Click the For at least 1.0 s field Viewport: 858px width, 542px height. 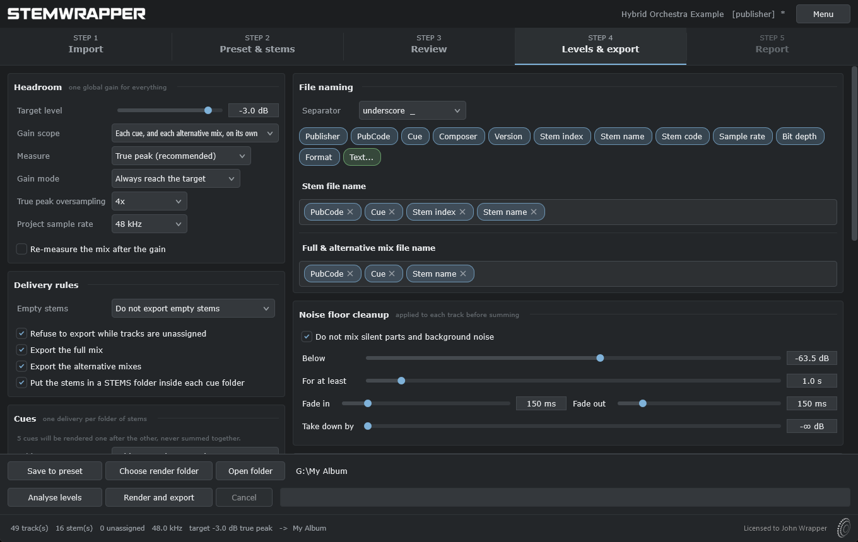pyautogui.click(x=812, y=381)
